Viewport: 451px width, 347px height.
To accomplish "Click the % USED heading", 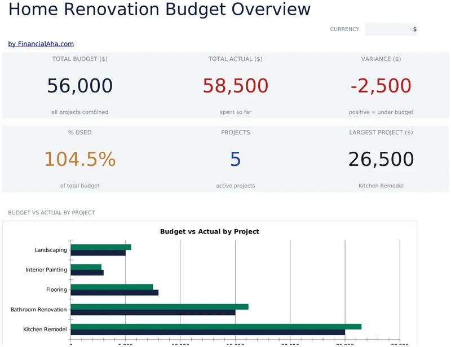I will click(79, 133).
